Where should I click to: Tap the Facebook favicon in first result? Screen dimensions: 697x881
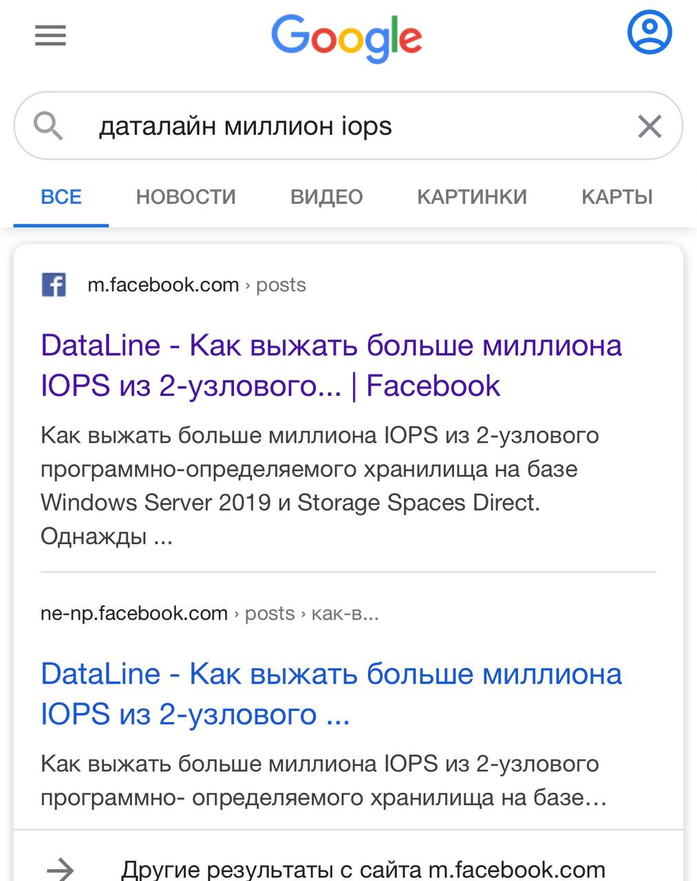pyautogui.click(x=54, y=284)
